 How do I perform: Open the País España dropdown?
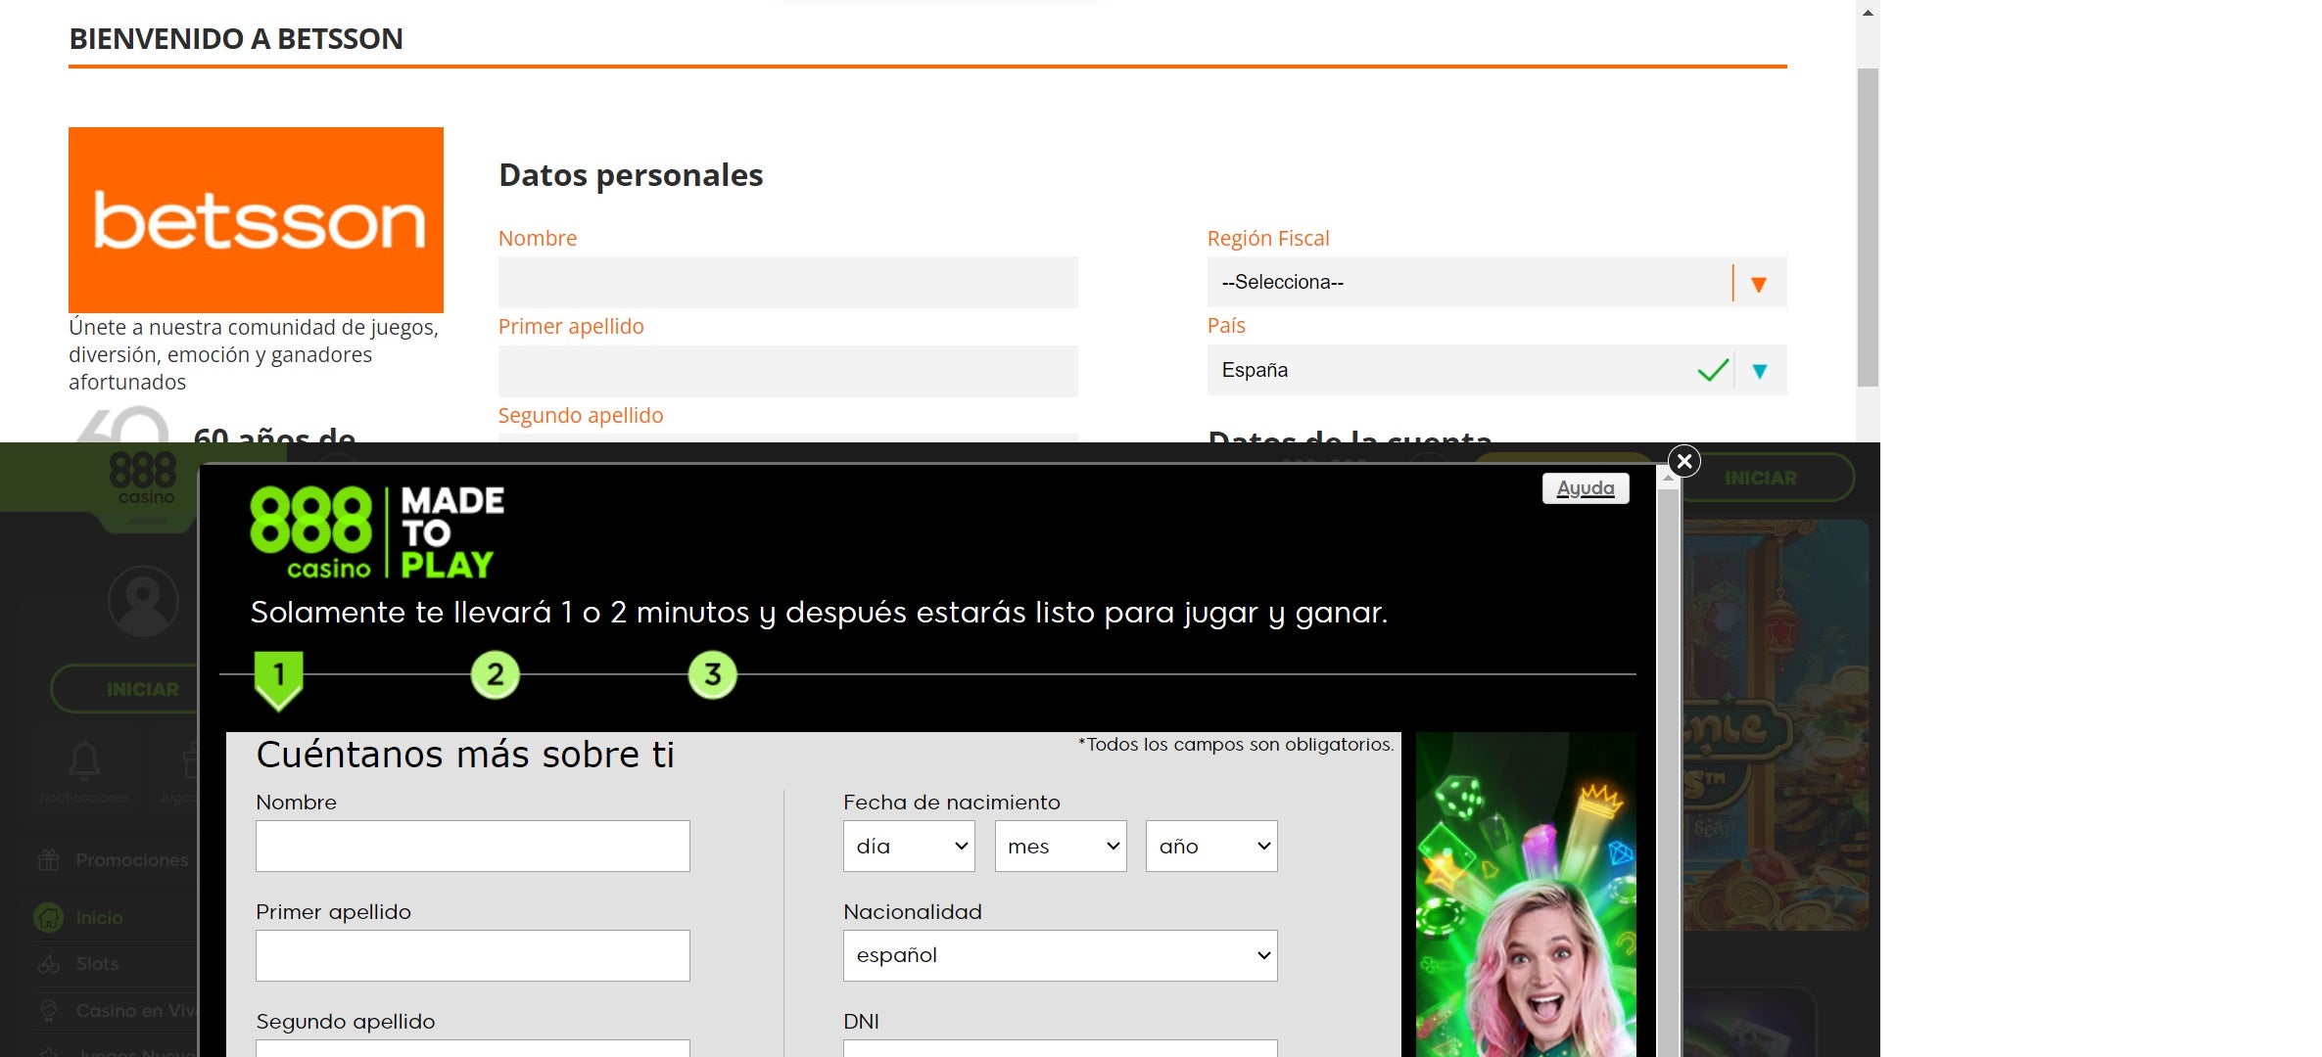(1496, 370)
